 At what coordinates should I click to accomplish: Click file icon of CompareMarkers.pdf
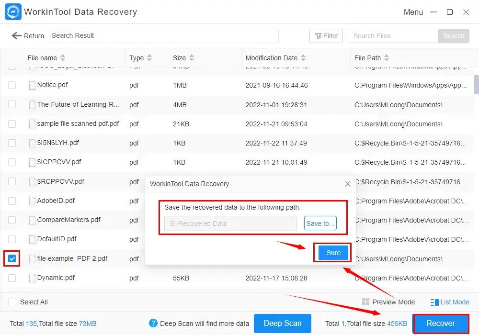point(32,220)
